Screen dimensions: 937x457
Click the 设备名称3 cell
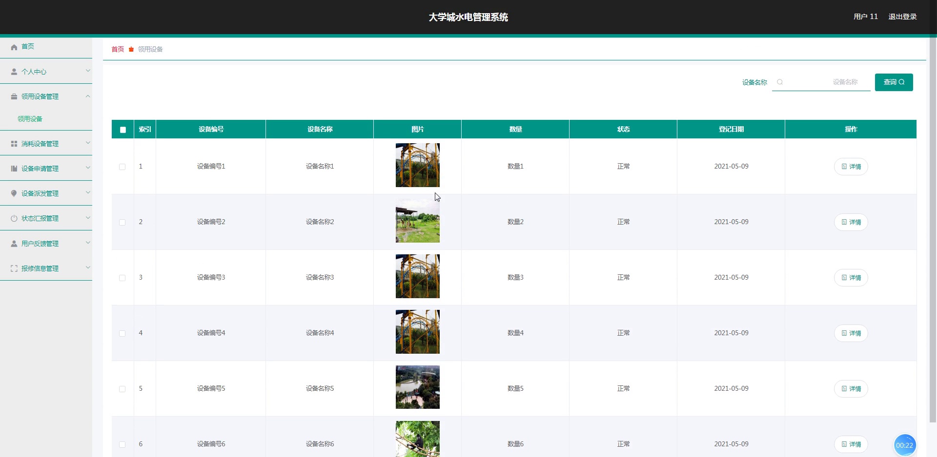pyautogui.click(x=320, y=277)
